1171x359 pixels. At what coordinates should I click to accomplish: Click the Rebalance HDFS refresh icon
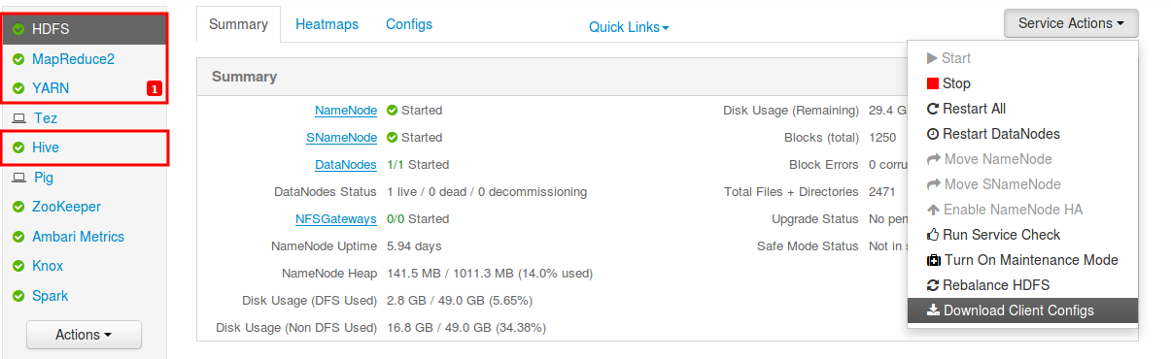[x=933, y=285]
